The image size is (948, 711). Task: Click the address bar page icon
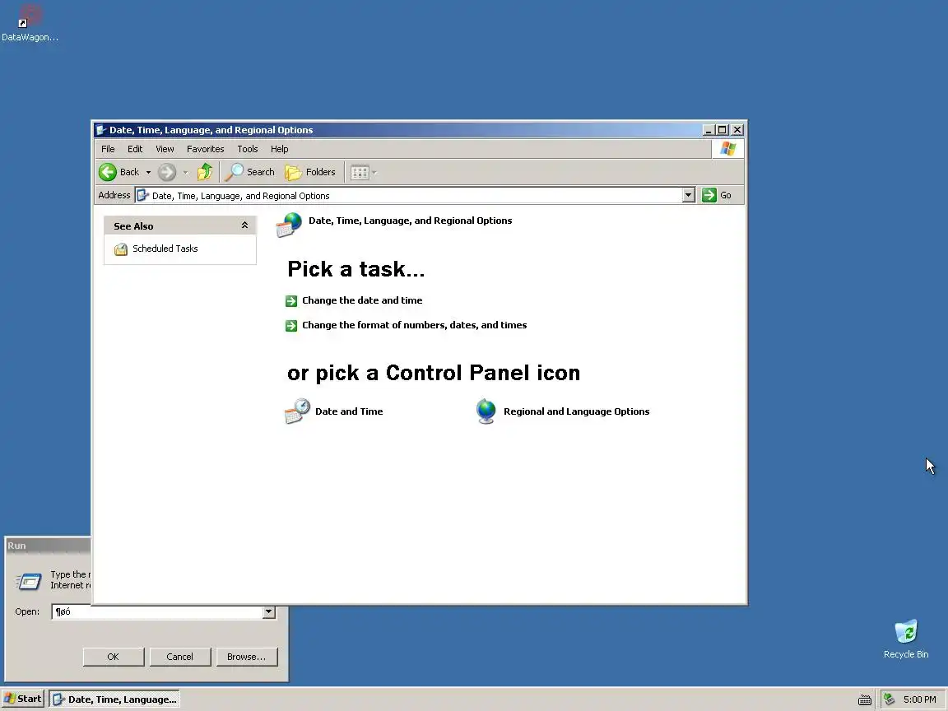(x=142, y=195)
